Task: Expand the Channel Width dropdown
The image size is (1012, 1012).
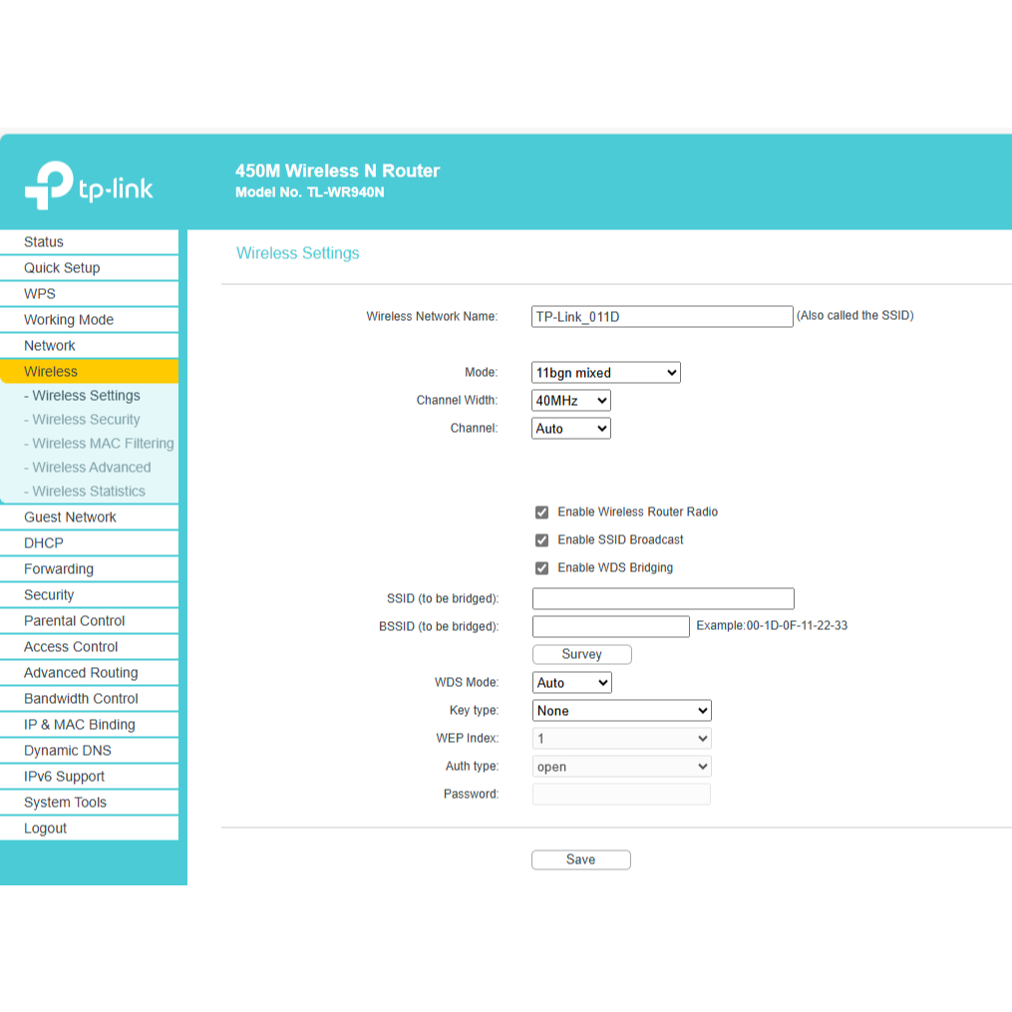Action: point(570,401)
